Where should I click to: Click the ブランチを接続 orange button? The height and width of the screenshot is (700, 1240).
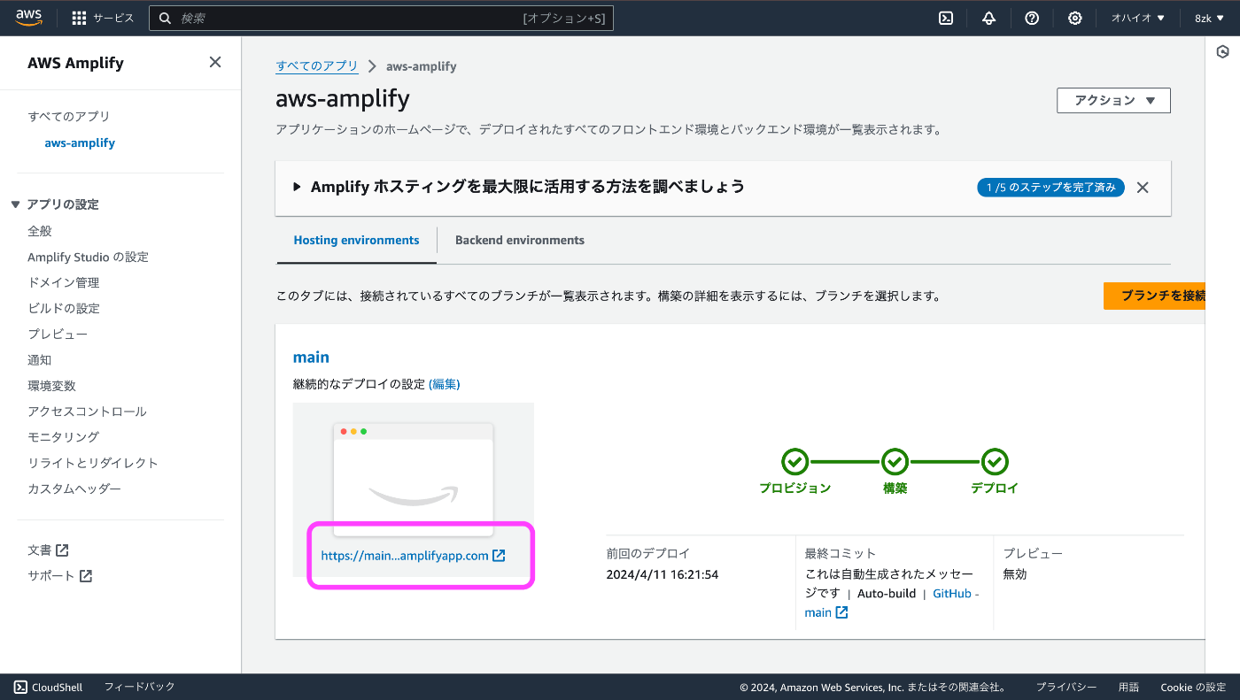click(1154, 296)
